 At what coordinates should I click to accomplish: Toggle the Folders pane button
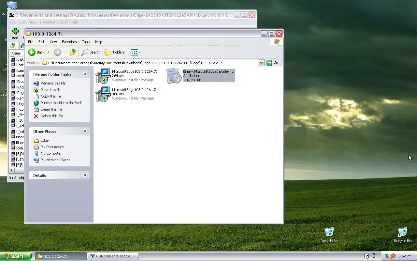coord(115,52)
